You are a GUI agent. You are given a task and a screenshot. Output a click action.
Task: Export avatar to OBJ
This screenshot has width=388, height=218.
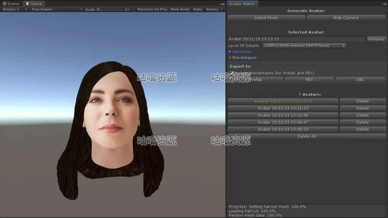click(x=360, y=80)
